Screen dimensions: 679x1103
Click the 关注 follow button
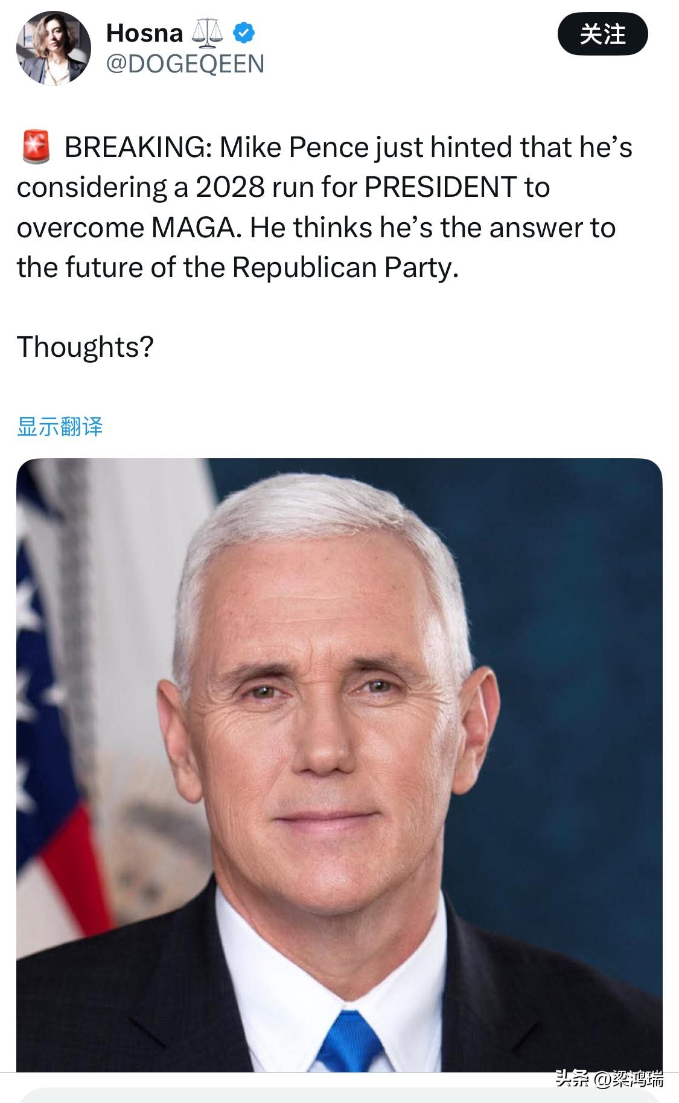pyautogui.click(x=602, y=34)
